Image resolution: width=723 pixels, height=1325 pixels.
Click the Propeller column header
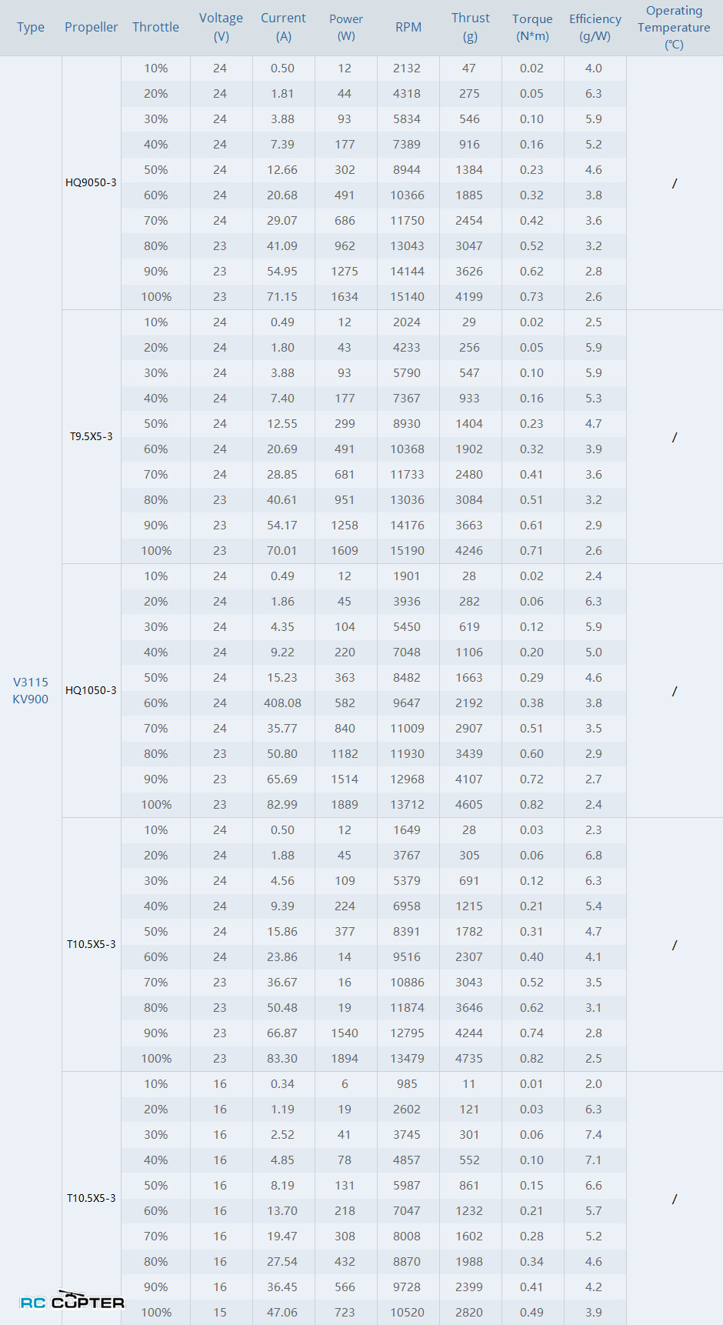[91, 28]
